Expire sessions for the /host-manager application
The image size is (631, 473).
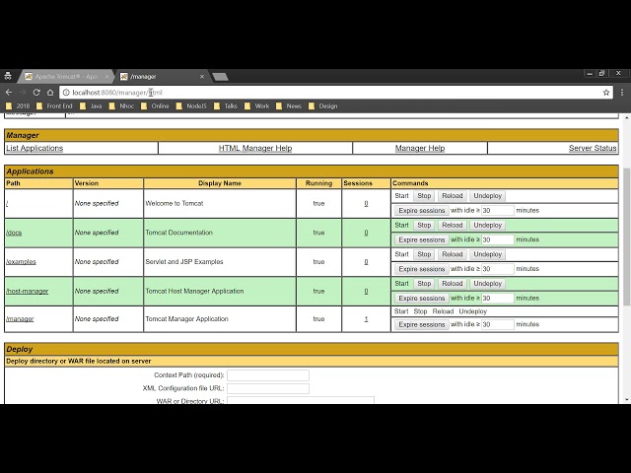(x=422, y=298)
